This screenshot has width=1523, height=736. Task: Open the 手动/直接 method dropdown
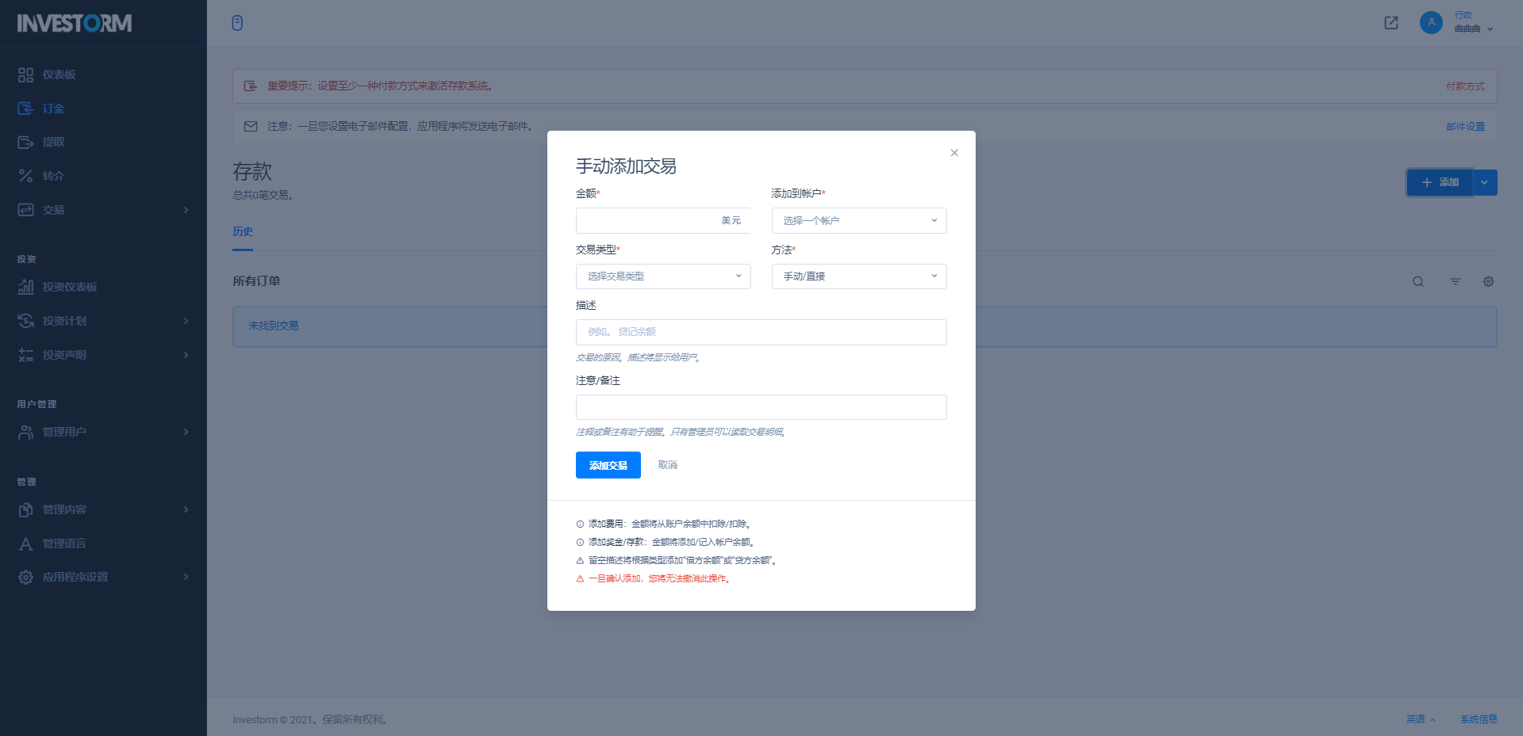click(858, 276)
